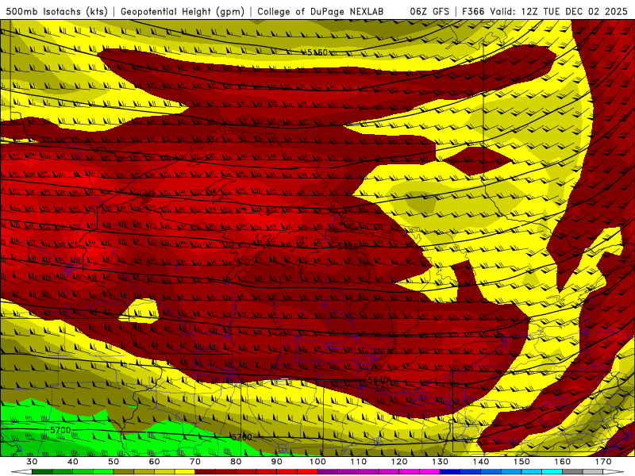
Task: Click the 130 value on the color scale
Action: pyautogui.click(x=441, y=462)
